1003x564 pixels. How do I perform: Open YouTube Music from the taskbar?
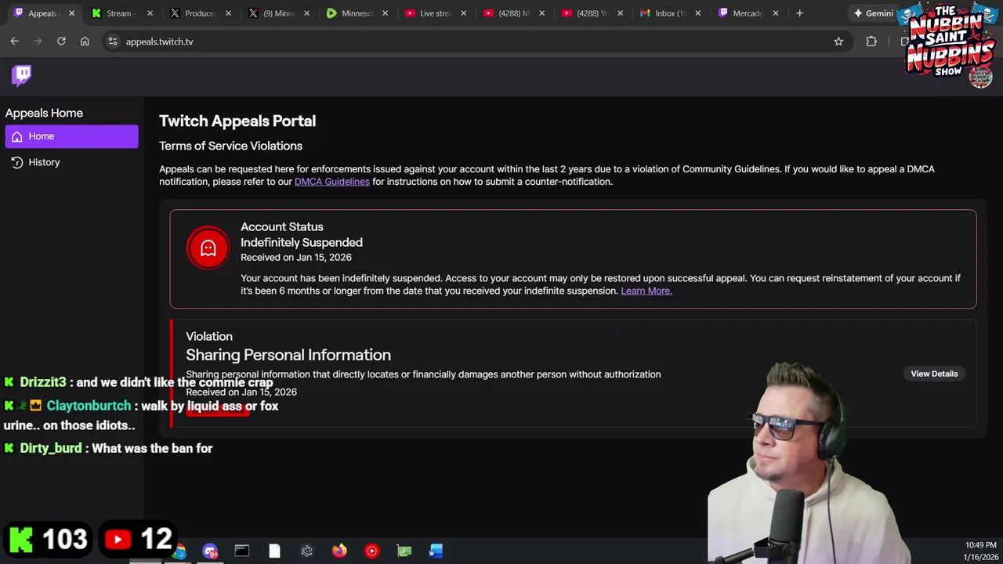(x=371, y=551)
